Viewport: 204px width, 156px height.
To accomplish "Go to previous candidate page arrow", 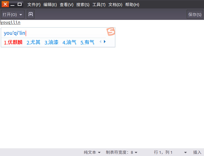I will coord(100,42).
